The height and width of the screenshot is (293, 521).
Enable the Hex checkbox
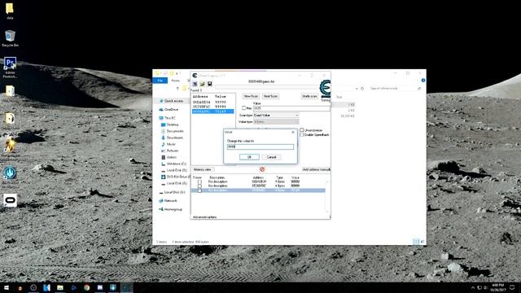(x=244, y=108)
